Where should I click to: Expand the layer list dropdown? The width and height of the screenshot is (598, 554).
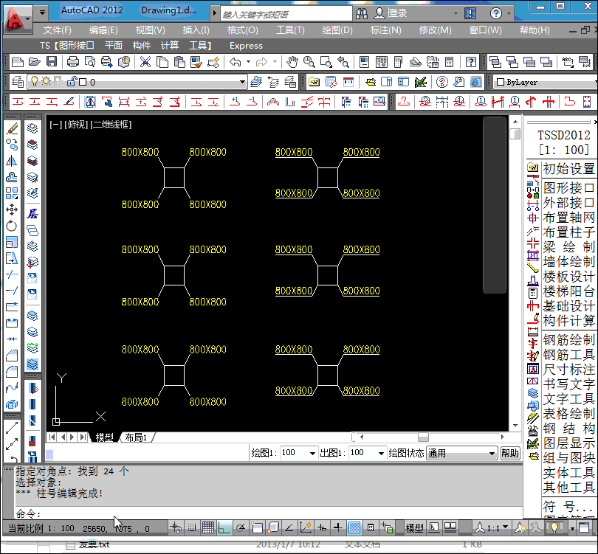pos(242,82)
